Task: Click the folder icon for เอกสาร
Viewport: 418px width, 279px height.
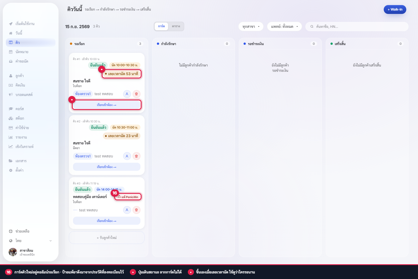Action: pyautogui.click(x=11, y=161)
